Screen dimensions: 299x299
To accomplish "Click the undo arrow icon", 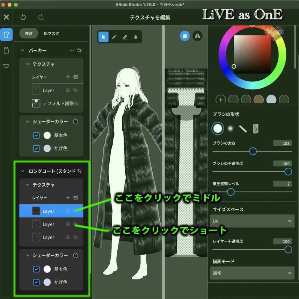I will [x=23, y=16].
